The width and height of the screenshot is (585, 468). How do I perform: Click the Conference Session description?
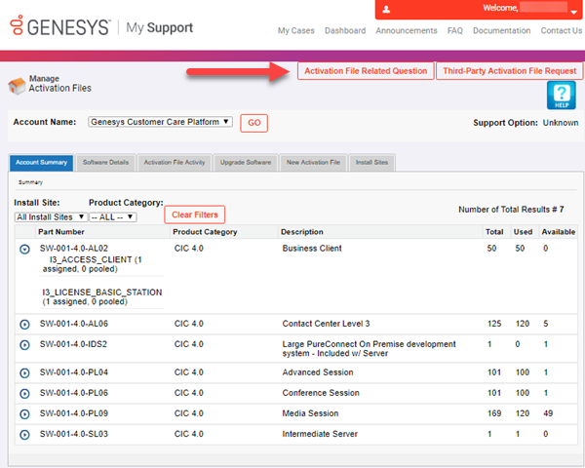click(321, 393)
